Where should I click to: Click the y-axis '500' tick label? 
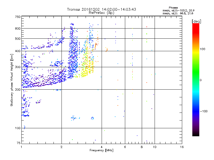(x=18, y=39)
